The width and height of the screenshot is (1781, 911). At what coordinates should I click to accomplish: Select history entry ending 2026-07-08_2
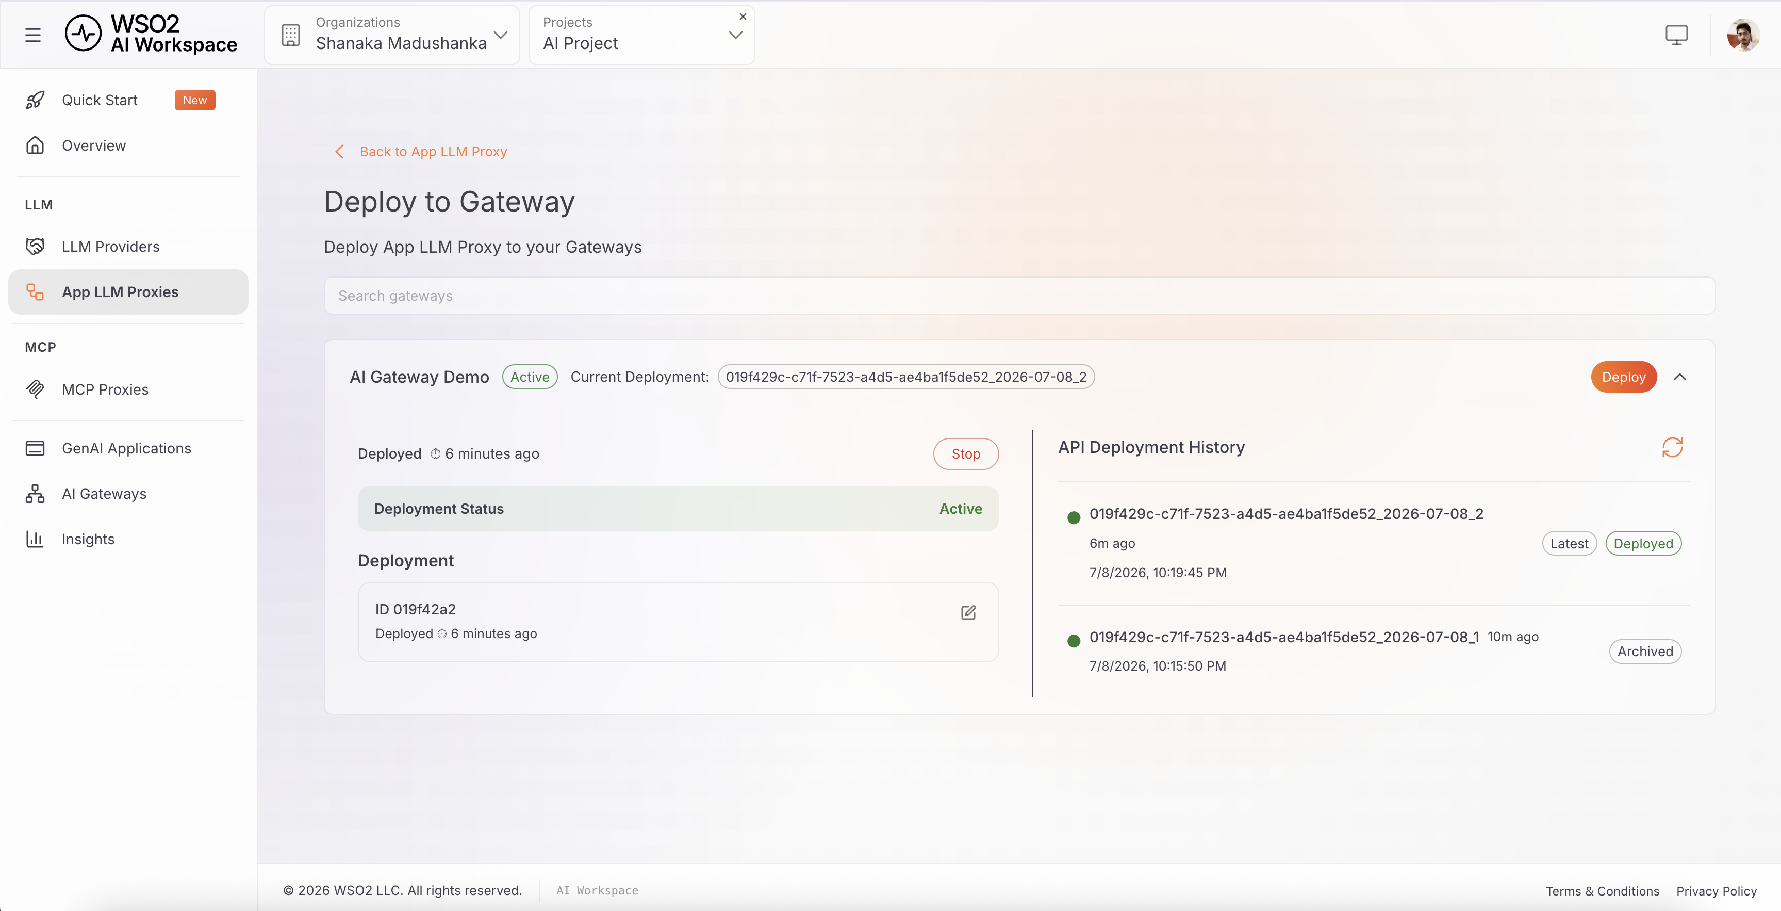coord(1286,514)
